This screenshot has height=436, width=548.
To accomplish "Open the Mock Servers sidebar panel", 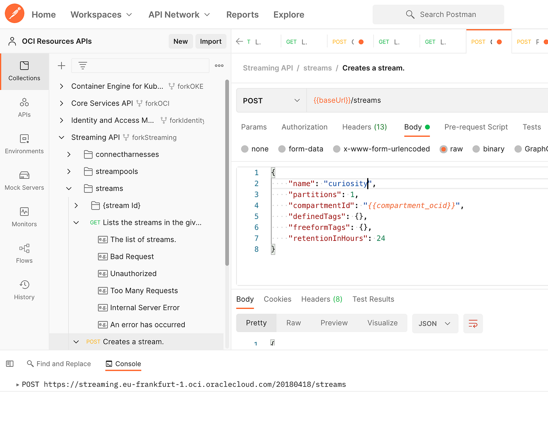I will (x=24, y=180).
